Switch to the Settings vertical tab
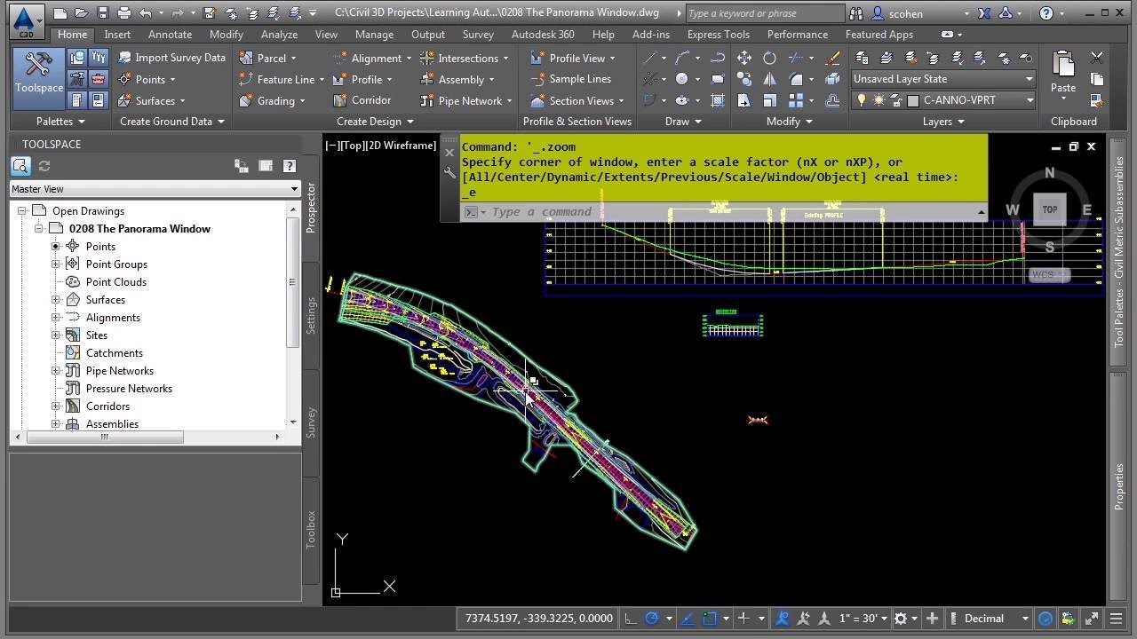The image size is (1137, 639). 311,315
